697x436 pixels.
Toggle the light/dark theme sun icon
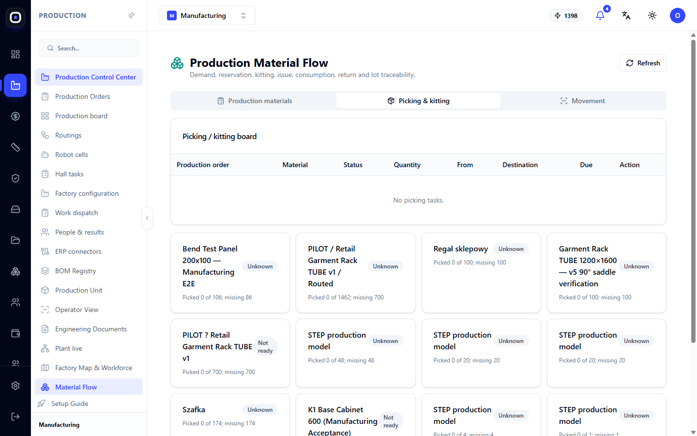coord(652,16)
